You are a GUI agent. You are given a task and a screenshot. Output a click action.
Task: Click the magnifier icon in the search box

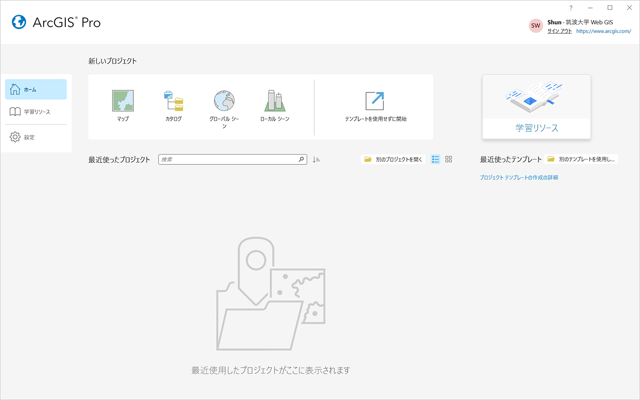point(301,159)
